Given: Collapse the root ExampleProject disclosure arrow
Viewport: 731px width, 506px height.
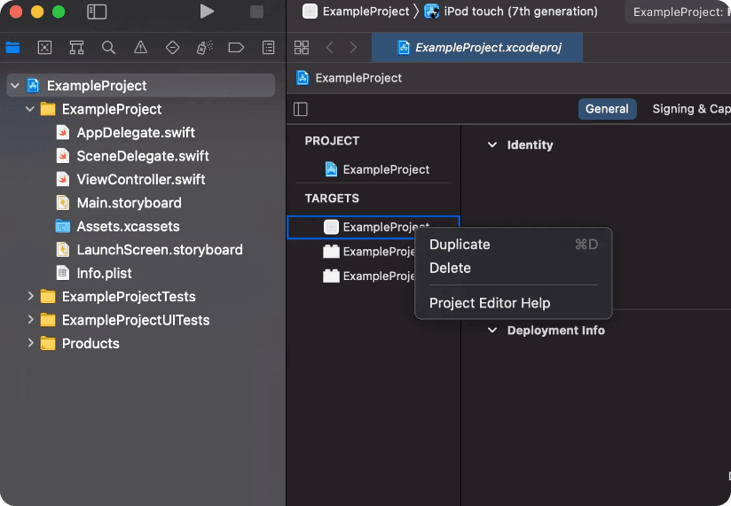Looking at the screenshot, I should [x=15, y=86].
